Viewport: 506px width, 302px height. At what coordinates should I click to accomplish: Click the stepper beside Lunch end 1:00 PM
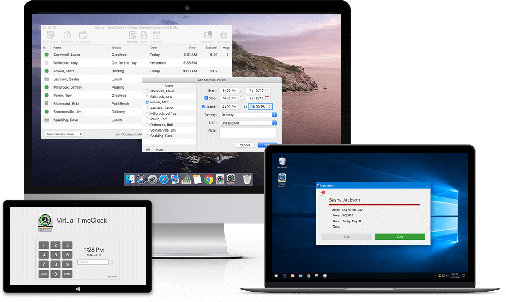pos(270,107)
